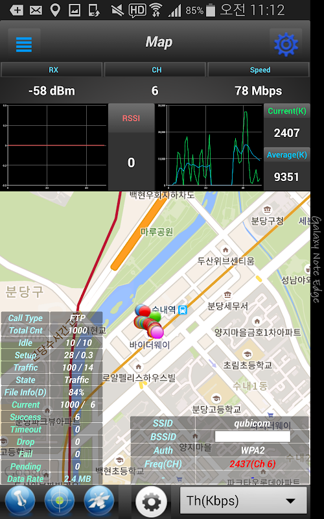Tap the RSSI line graph
Image resolution: width=324 pixels, height=519 pixels.
tap(54, 147)
